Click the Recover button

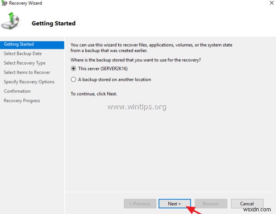211,204
